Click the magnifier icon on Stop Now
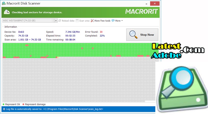The height and width of the screenshot is (117, 208). pyautogui.click(x=133, y=35)
